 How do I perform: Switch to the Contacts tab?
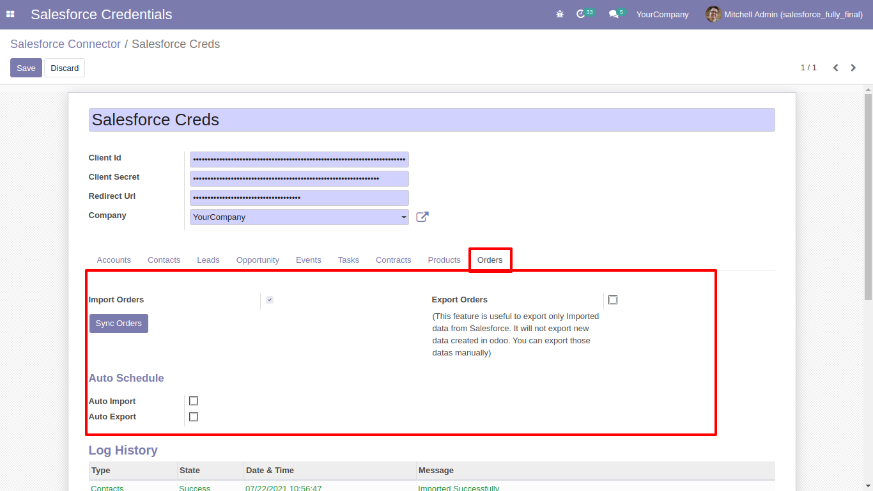[x=164, y=260]
